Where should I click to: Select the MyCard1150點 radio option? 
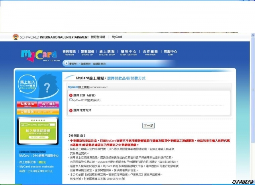pyautogui.click(x=71, y=100)
